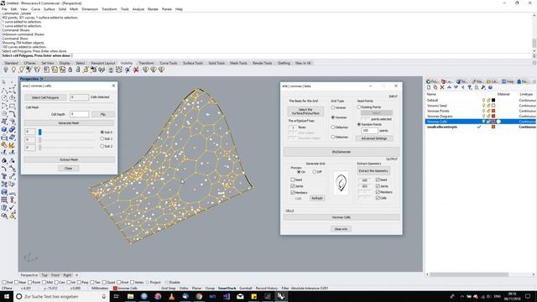Click Select Cell Polygons button
Screen dimensions: 537x302
click(x=45, y=97)
